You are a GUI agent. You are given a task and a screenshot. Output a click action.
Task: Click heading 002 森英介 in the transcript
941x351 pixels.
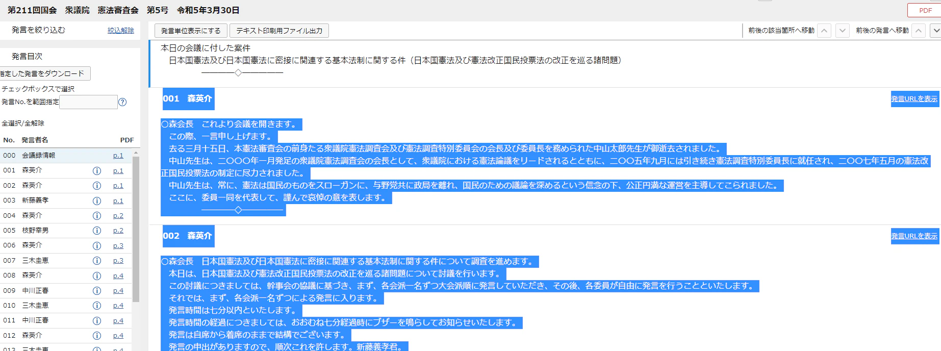click(188, 236)
